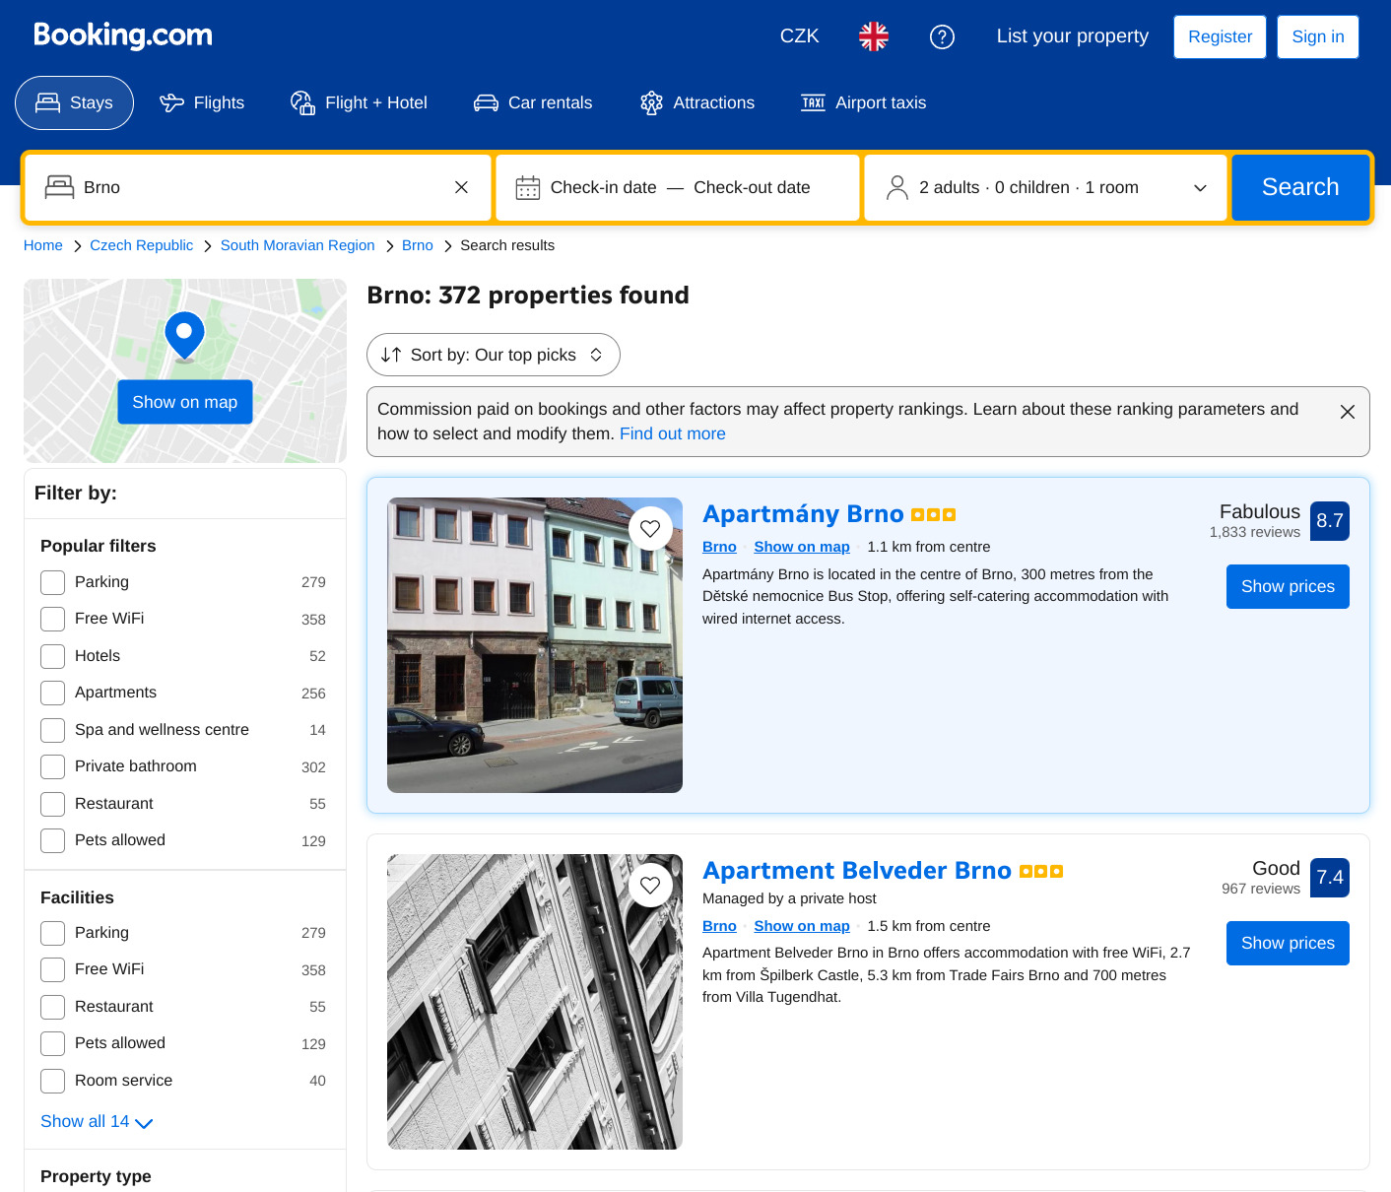1391x1192 pixels.
Task: Switch to Airport taxis tab
Action: click(864, 102)
